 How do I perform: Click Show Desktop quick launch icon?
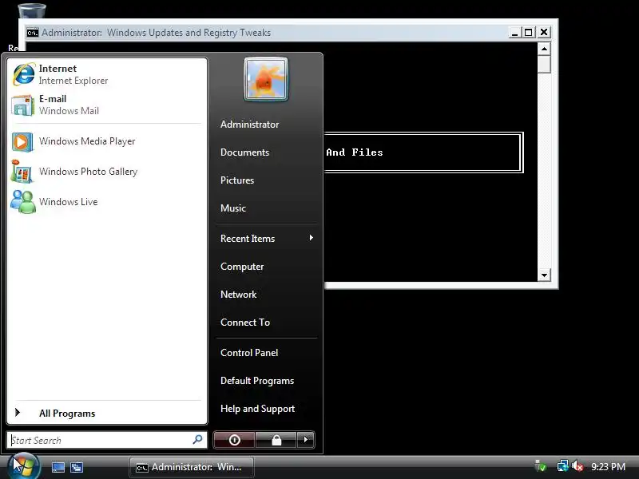58,467
